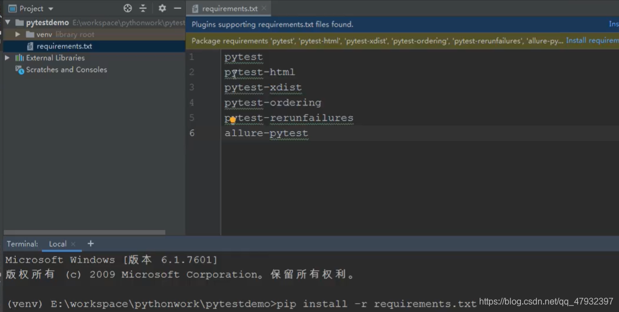The image size is (619, 312).
Task: Select requirements.txt in the project tree
Action: click(64, 46)
